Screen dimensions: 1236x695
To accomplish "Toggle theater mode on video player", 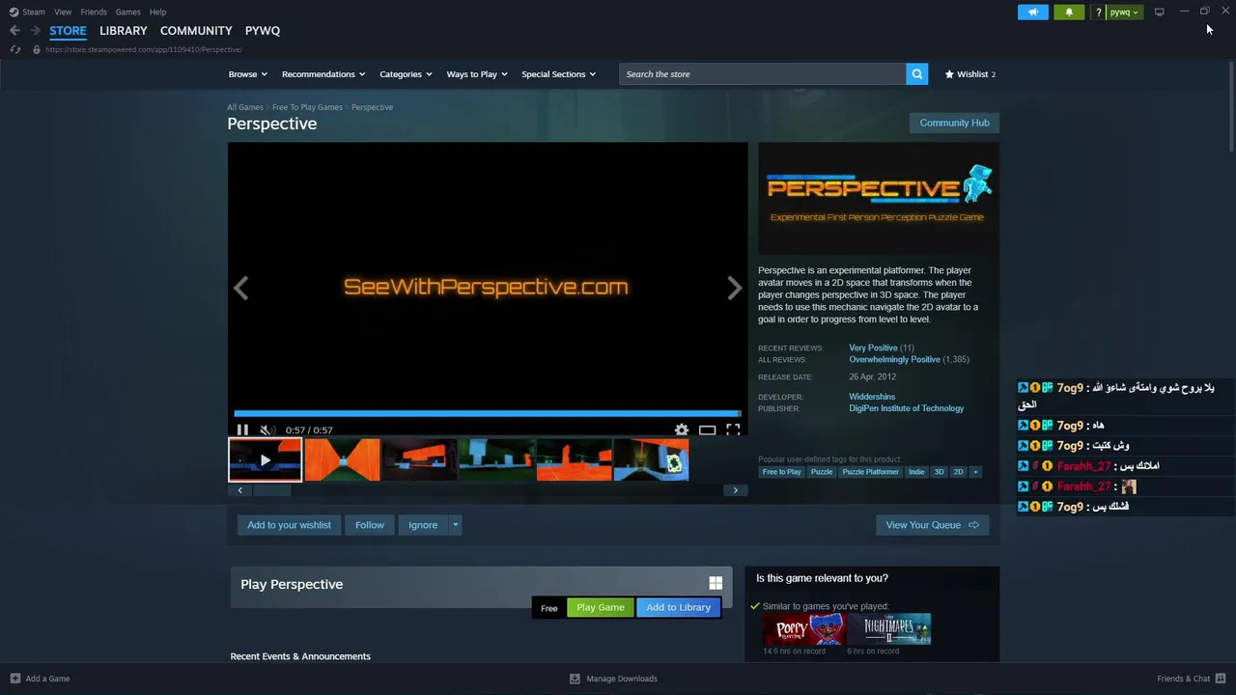I will [x=708, y=430].
